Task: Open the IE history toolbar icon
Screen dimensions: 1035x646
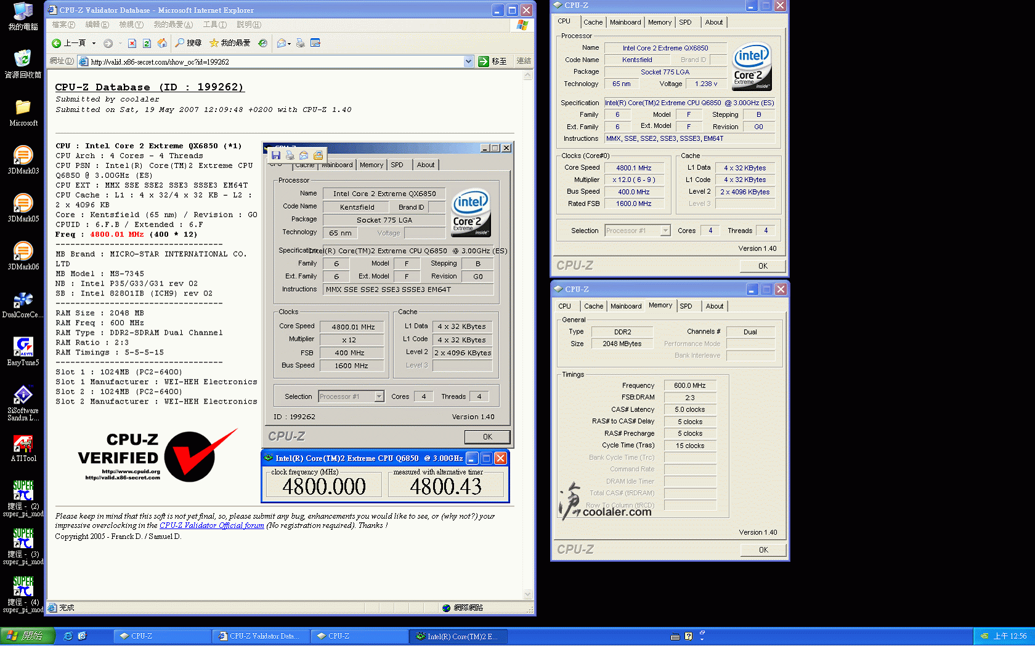Action: coord(263,43)
